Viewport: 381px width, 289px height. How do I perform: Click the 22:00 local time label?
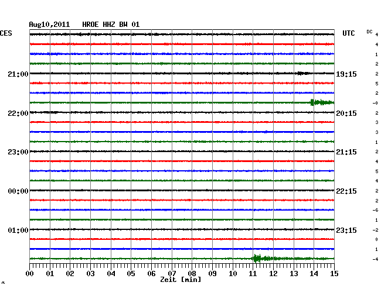[x=18, y=113]
